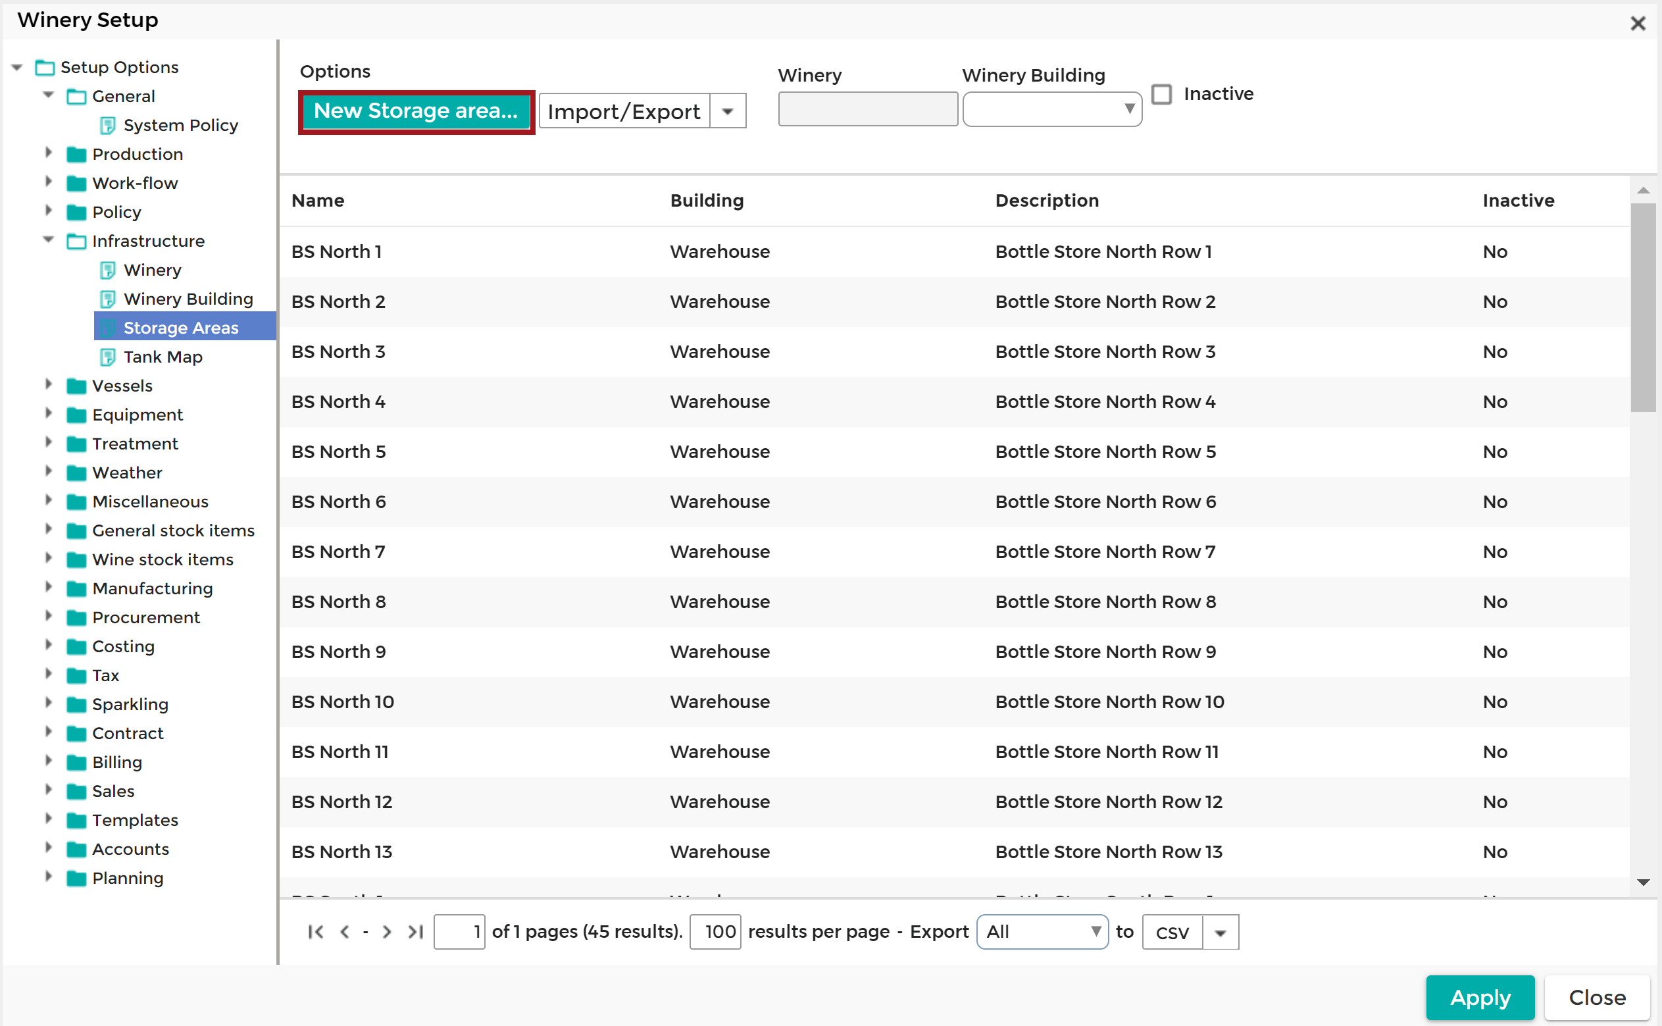Click the Infrastructure open folder icon

coord(77,242)
